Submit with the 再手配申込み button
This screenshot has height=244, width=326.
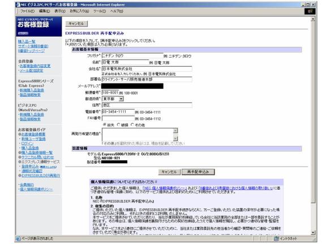point(198,172)
